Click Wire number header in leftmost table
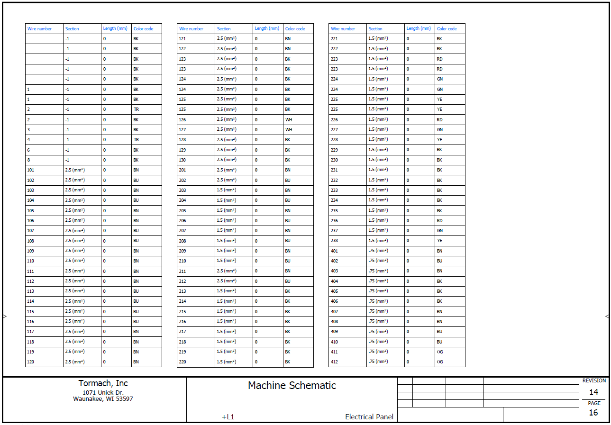Image resolution: width=611 pixels, height=425 pixels. point(39,29)
